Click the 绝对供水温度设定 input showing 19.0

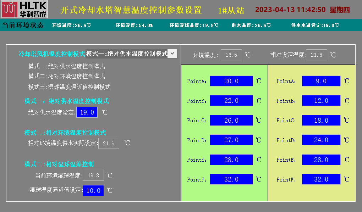click(87, 112)
